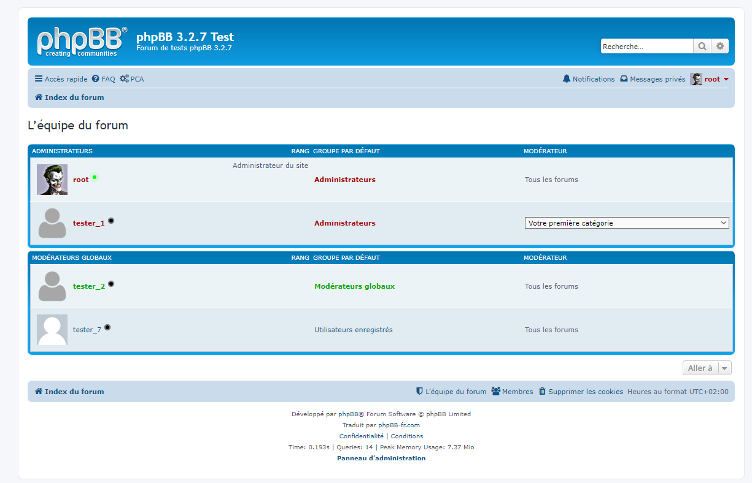The image size is (752, 483).
Task: Open FAQ help link
Action: pyautogui.click(x=103, y=79)
